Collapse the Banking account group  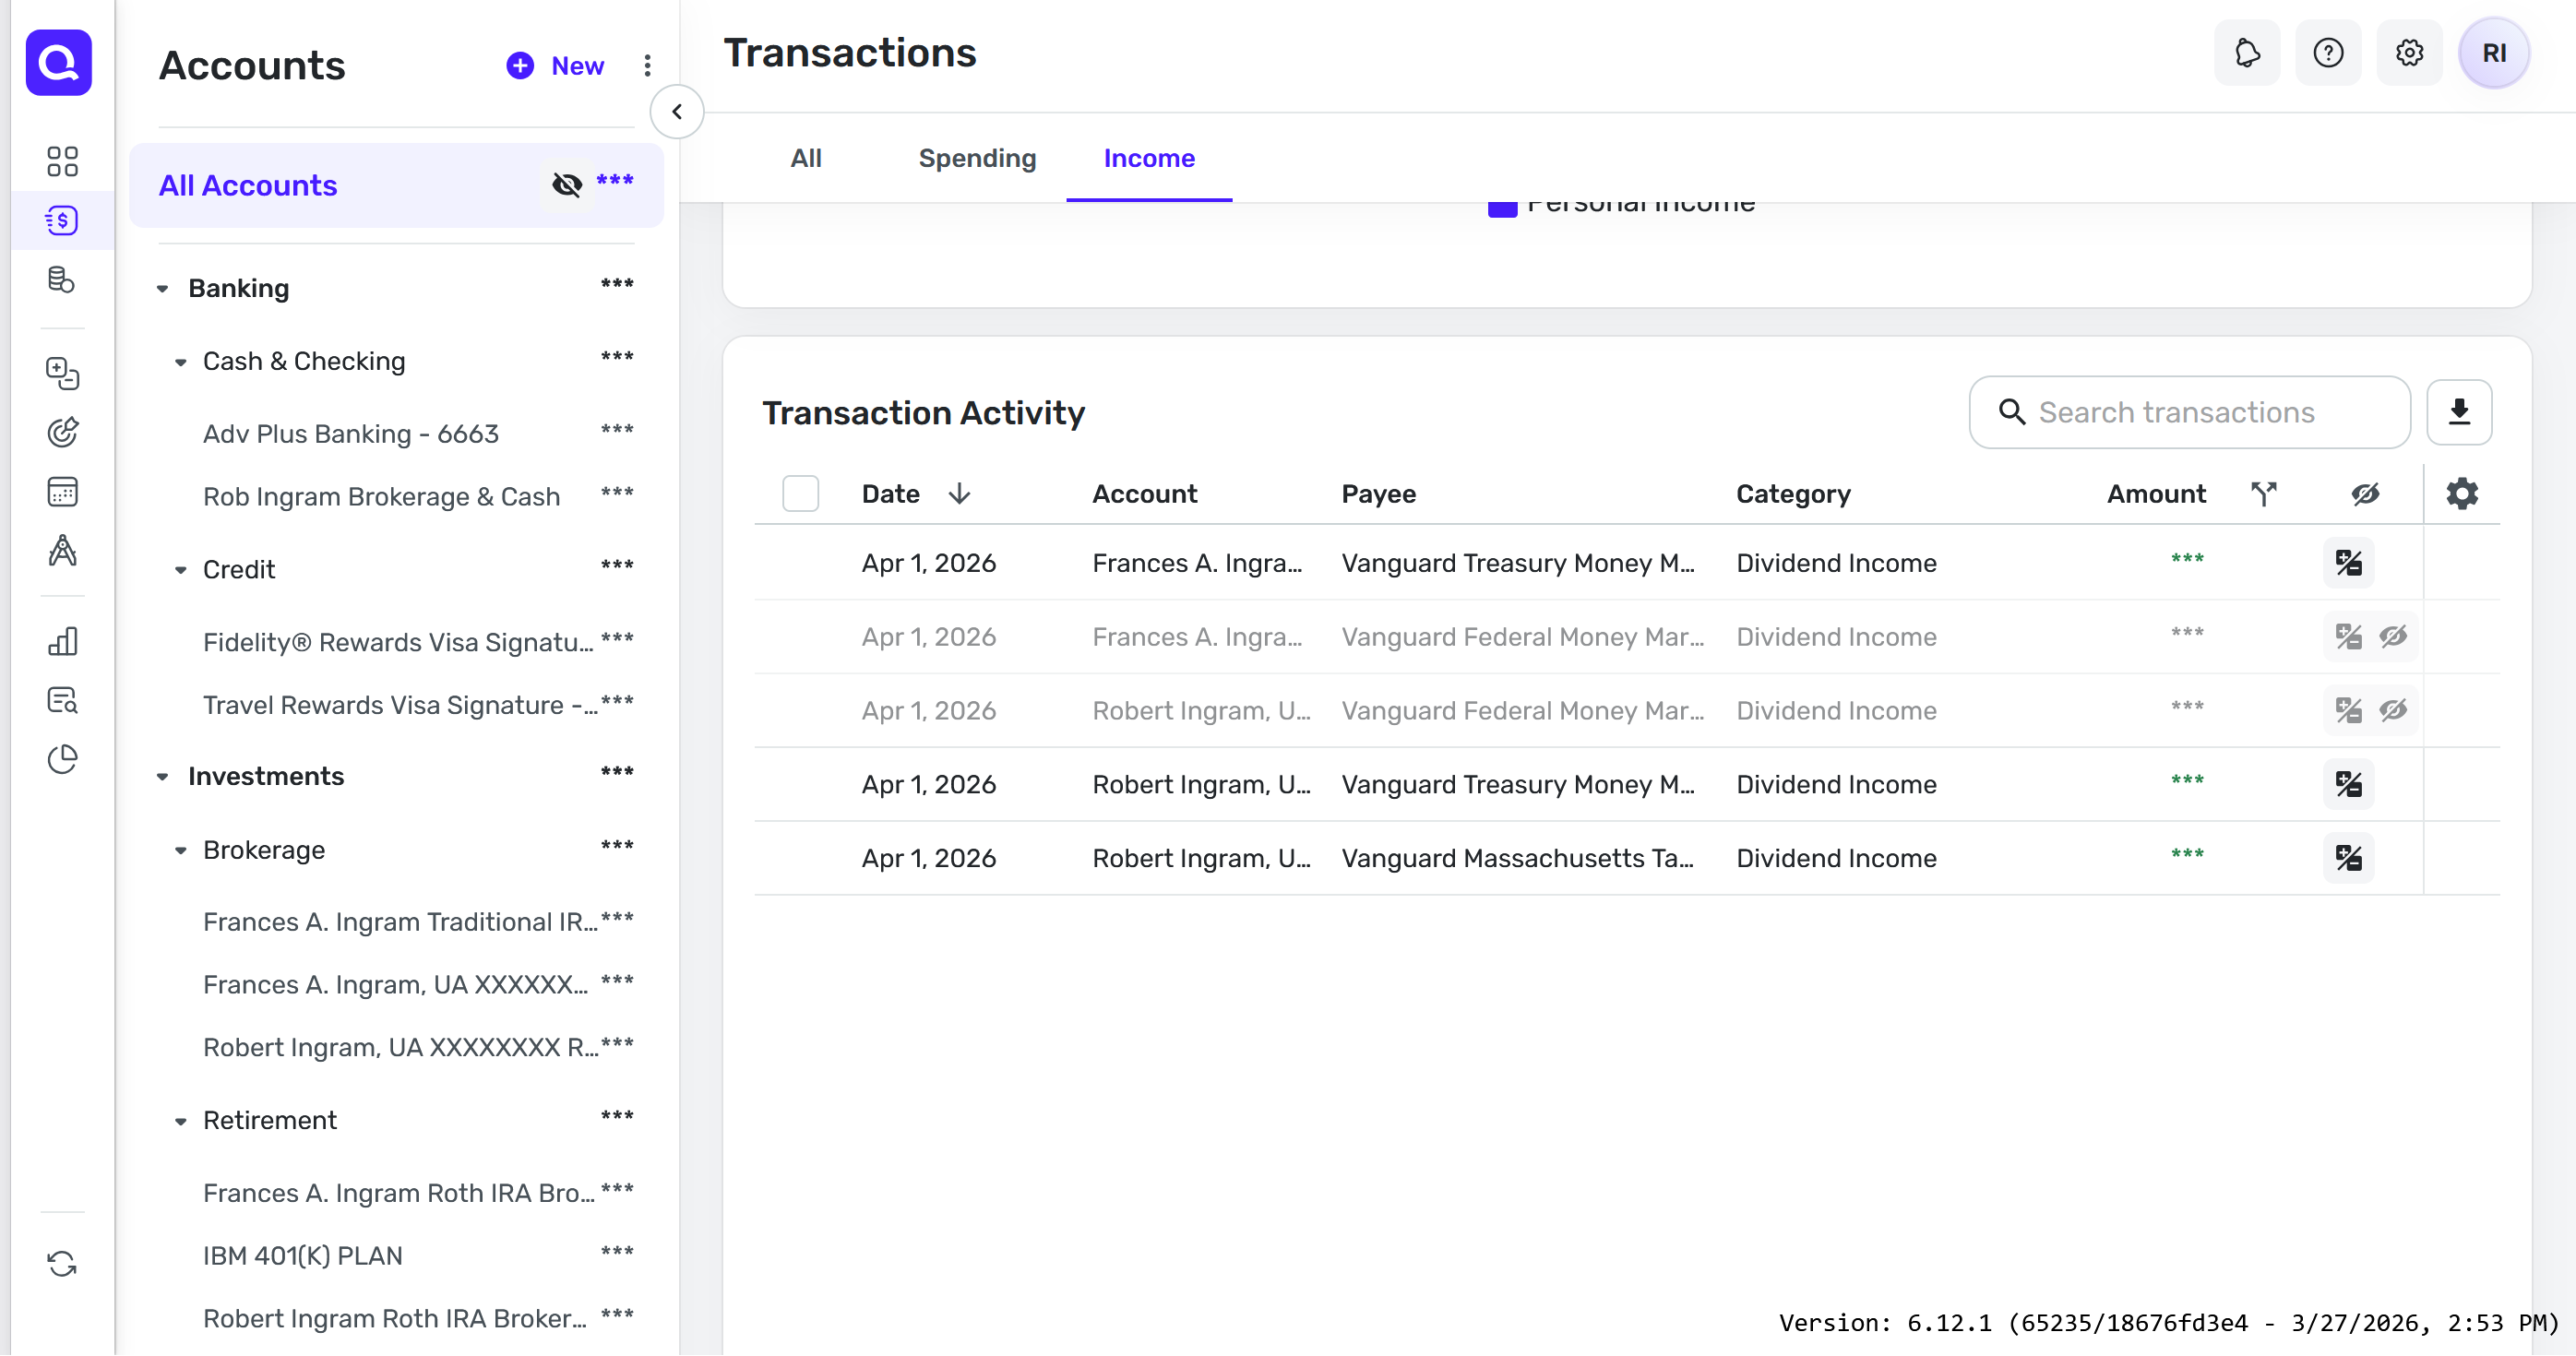[163, 289]
